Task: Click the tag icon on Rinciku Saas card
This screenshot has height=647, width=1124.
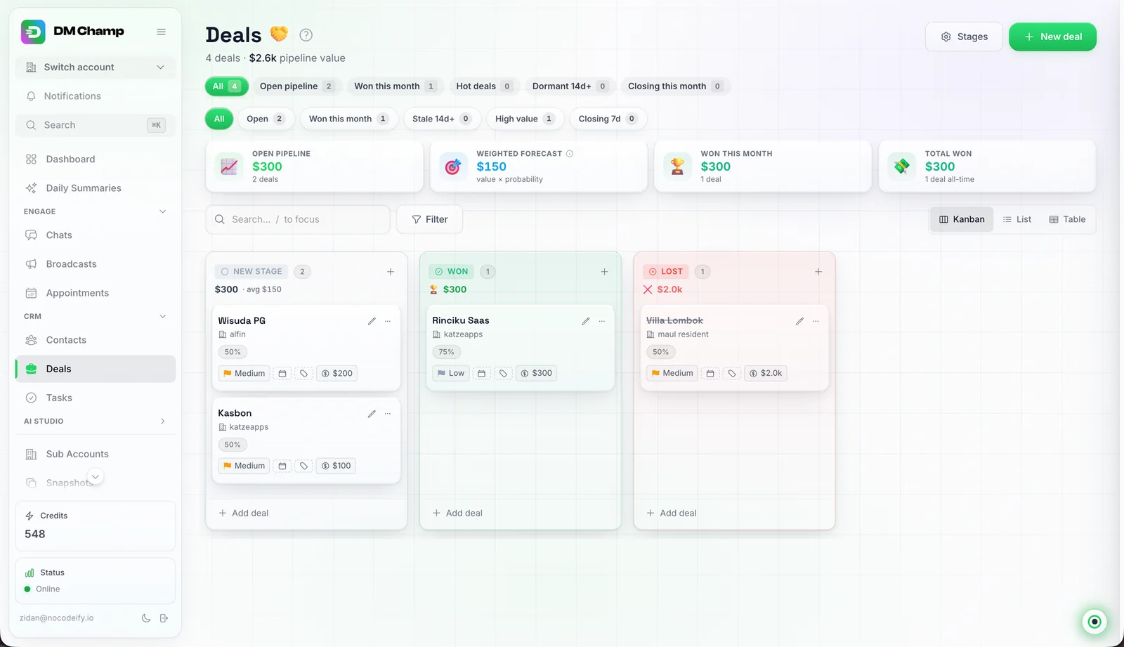Action: [x=503, y=374]
